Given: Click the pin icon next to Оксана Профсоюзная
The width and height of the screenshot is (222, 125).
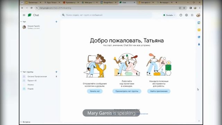Looking at the screenshot, I should (x=56, y=76).
